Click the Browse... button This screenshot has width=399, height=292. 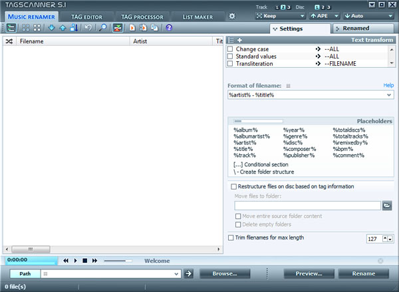225,273
